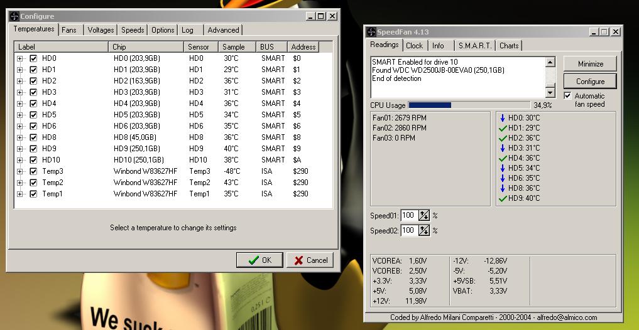
Task: Toggle the Temp3 checkbox
Action: pos(33,171)
